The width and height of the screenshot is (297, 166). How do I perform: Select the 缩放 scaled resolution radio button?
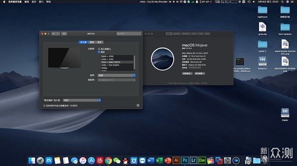tap(99, 52)
